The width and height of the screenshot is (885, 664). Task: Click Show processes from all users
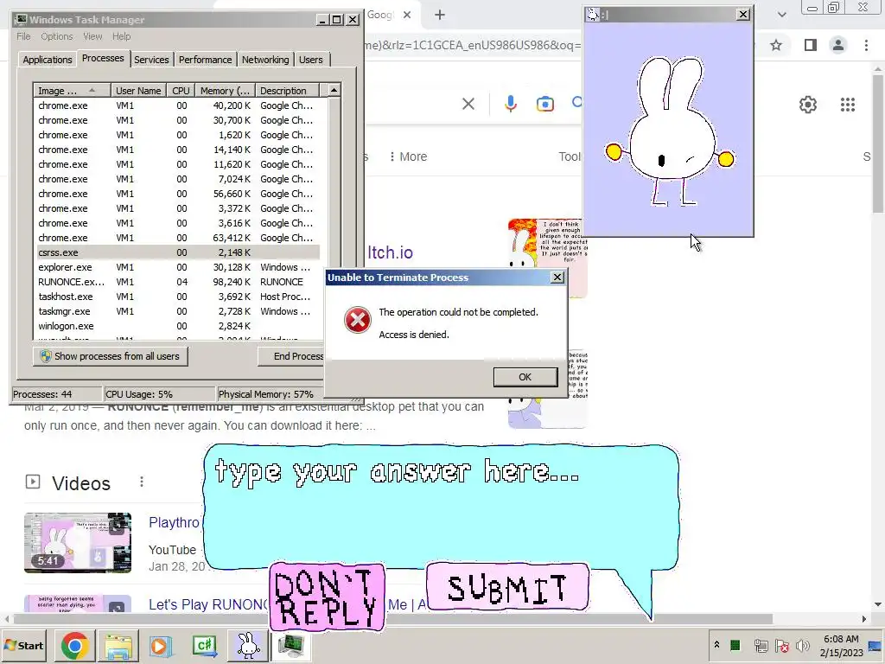110,356
